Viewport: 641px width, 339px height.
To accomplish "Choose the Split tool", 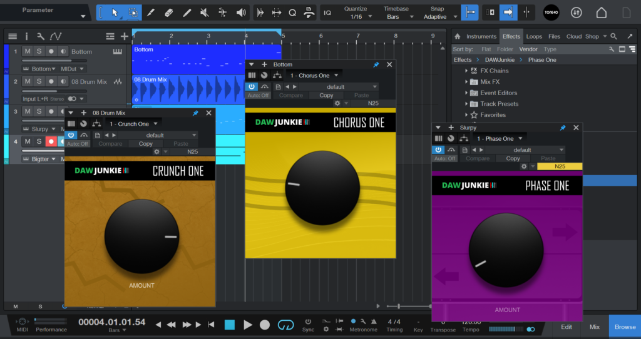I will coord(151,13).
